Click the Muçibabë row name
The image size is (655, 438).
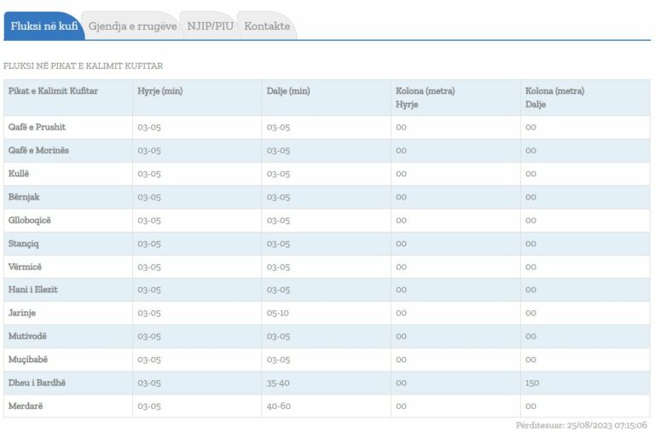(28, 360)
